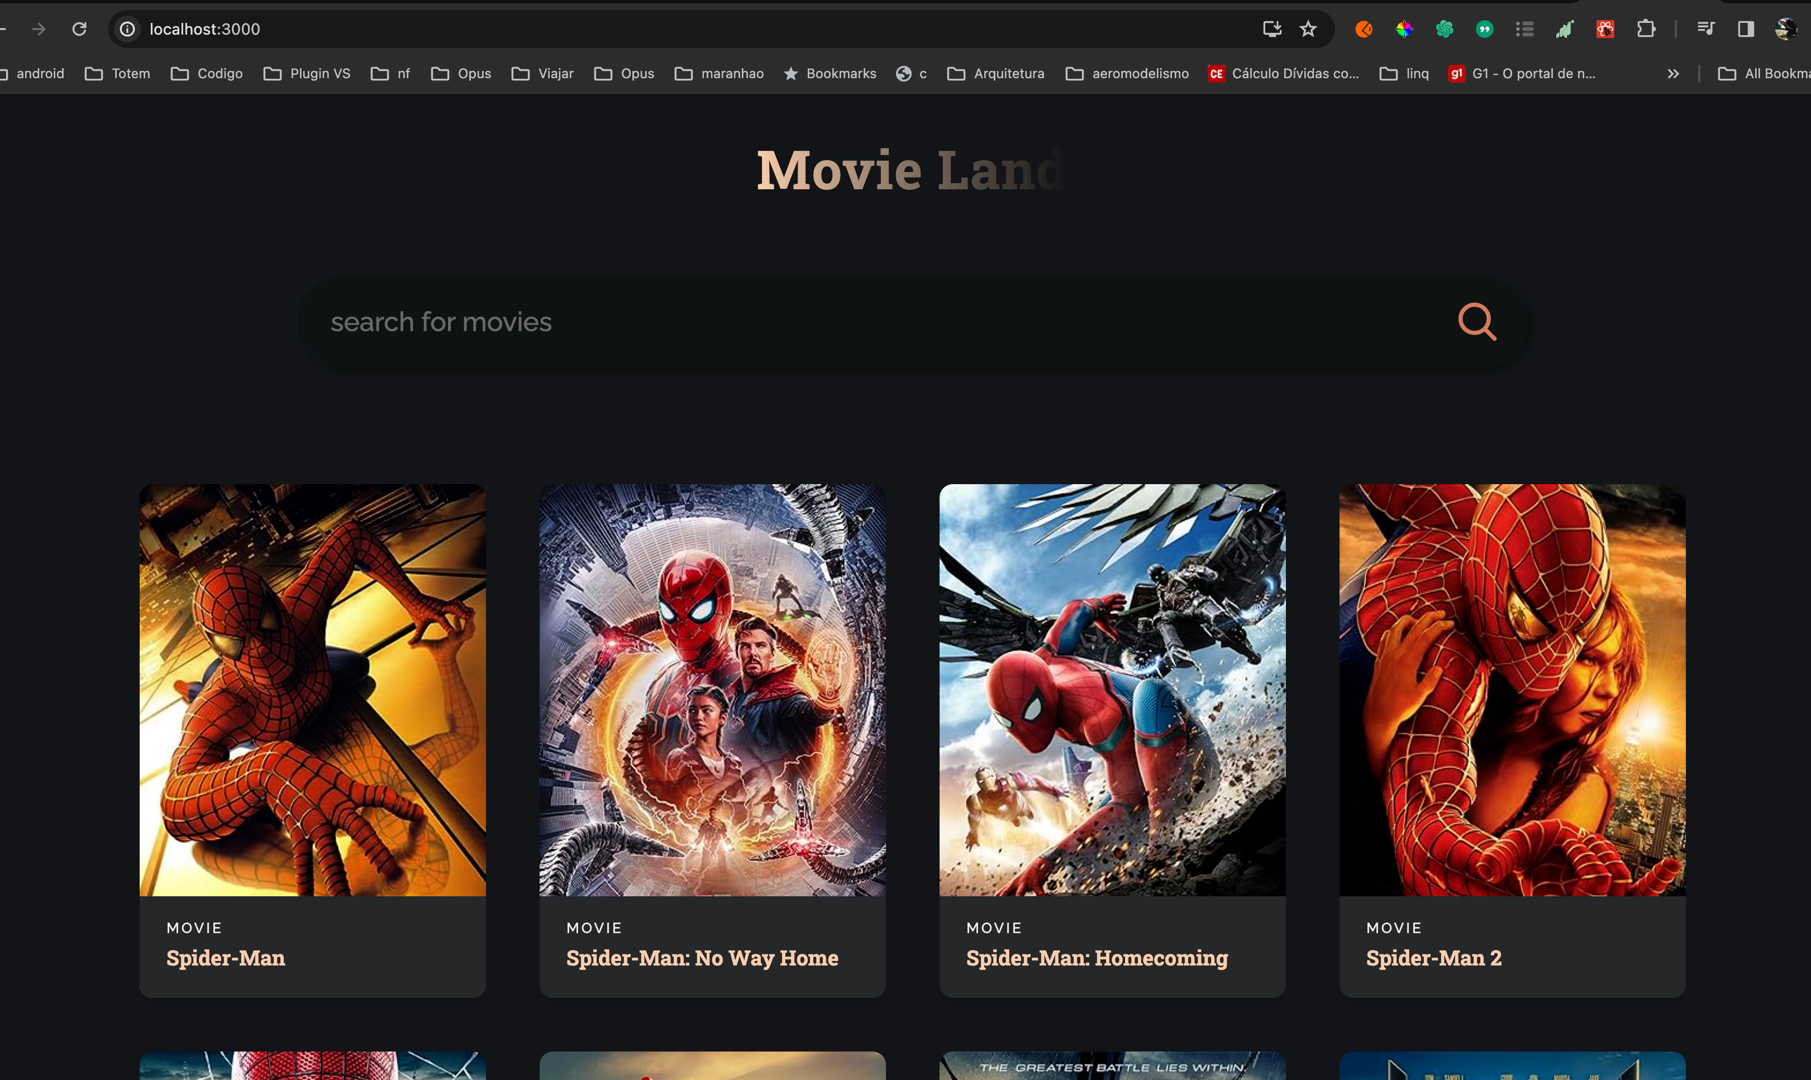Expand hidden bookmarks with double chevron

(x=1672, y=74)
